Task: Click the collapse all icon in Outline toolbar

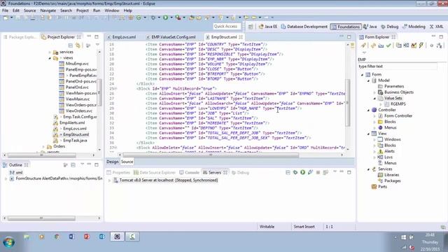Action: [x=73, y=165]
